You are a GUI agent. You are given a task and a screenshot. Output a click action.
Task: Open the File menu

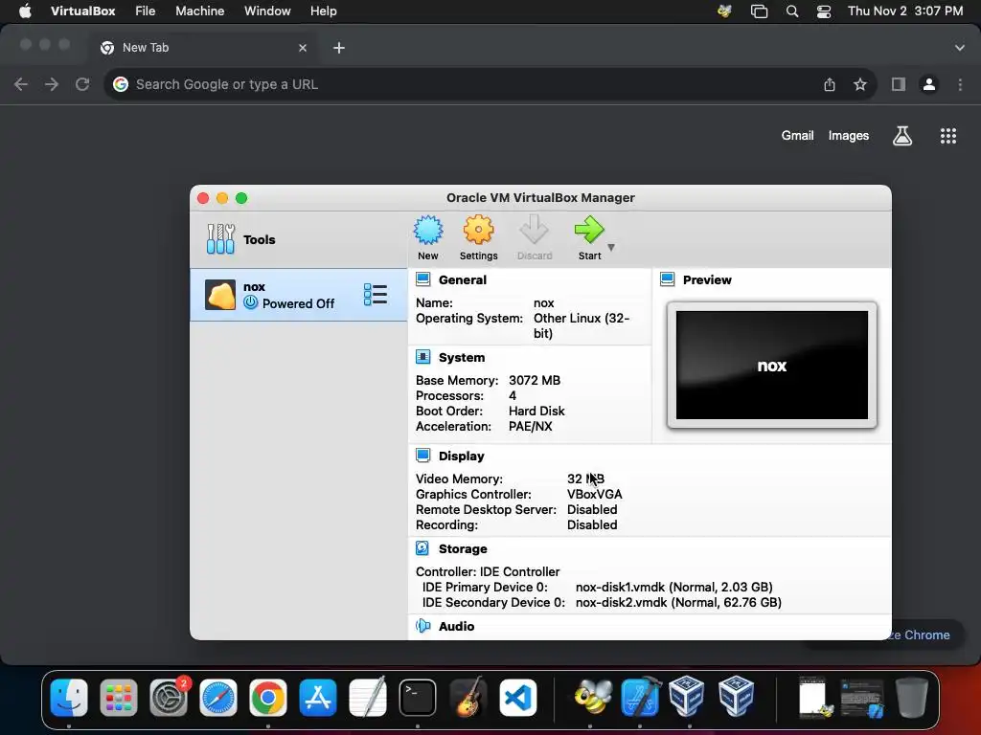pyautogui.click(x=146, y=11)
